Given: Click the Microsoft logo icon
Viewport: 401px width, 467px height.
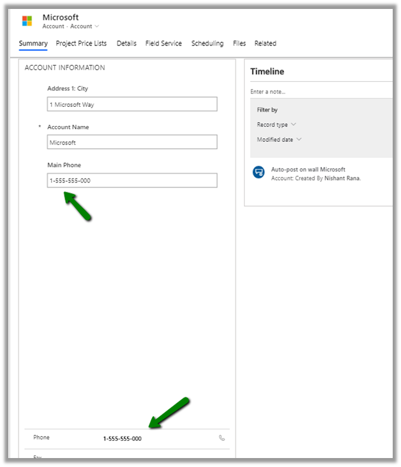Looking at the screenshot, I should coord(27,20).
